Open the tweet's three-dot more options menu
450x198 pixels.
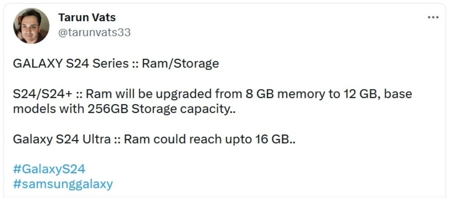(433, 17)
